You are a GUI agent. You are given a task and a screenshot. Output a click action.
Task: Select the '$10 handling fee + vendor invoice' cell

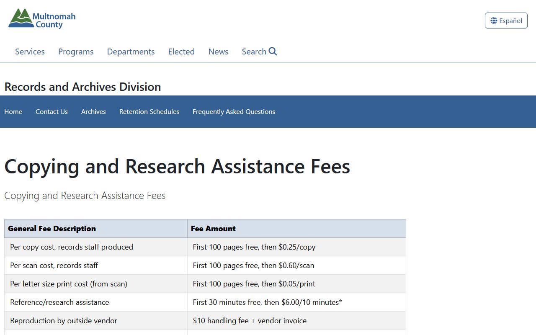[296, 321]
